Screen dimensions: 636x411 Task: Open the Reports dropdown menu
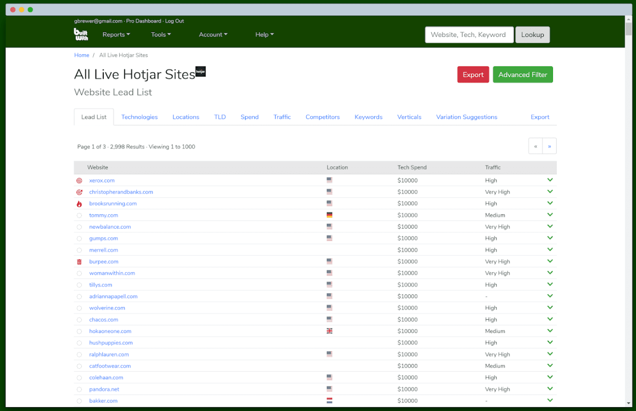116,35
